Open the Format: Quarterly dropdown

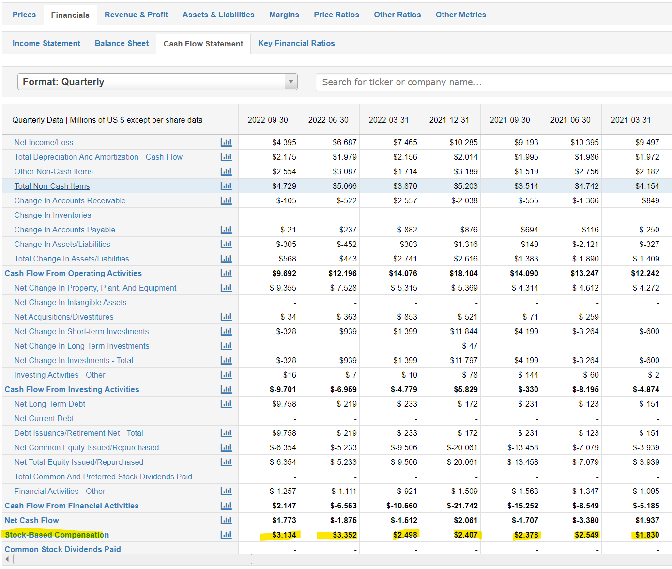pyautogui.click(x=151, y=82)
